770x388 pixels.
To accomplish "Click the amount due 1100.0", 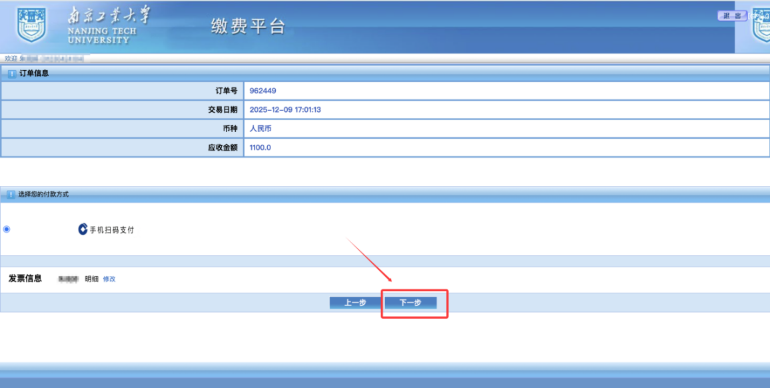I will (260, 147).
